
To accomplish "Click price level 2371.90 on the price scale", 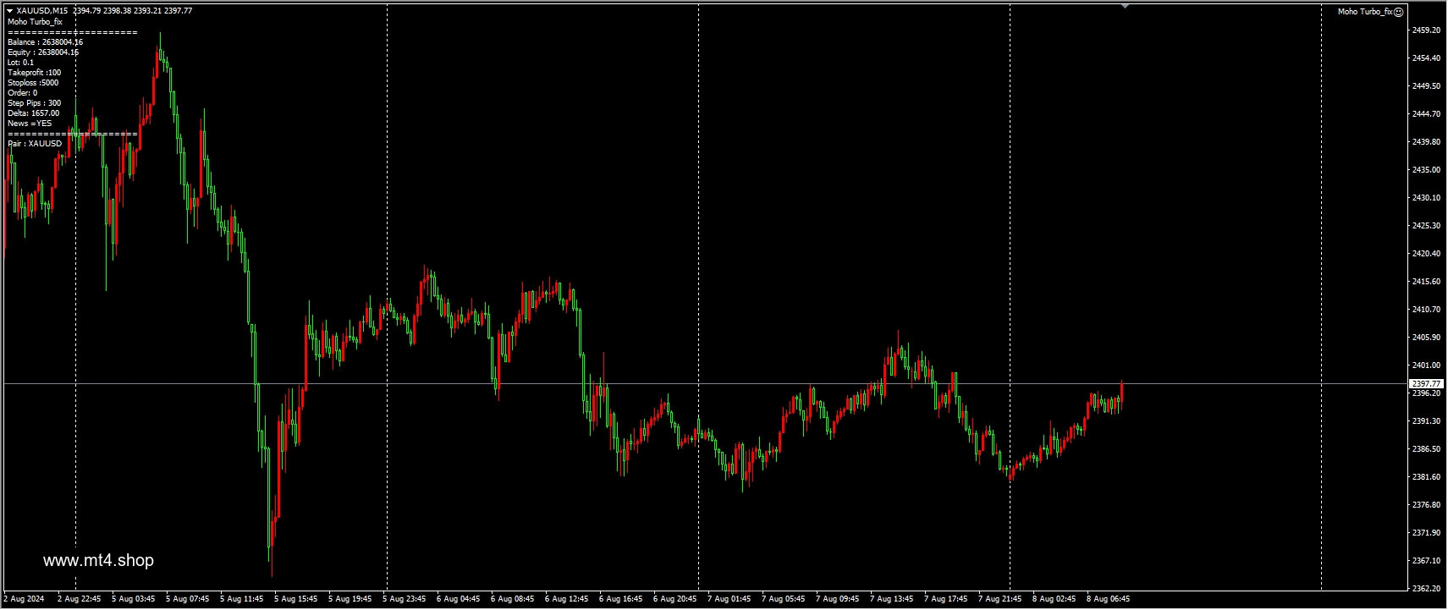I will 1427,533.
